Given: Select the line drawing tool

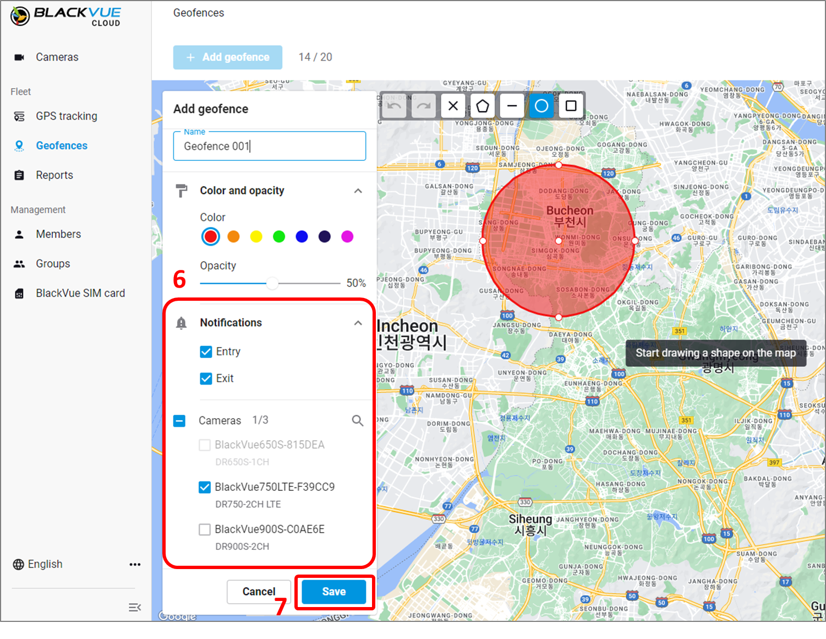Looking at the screenshot, I should point(512,106).
